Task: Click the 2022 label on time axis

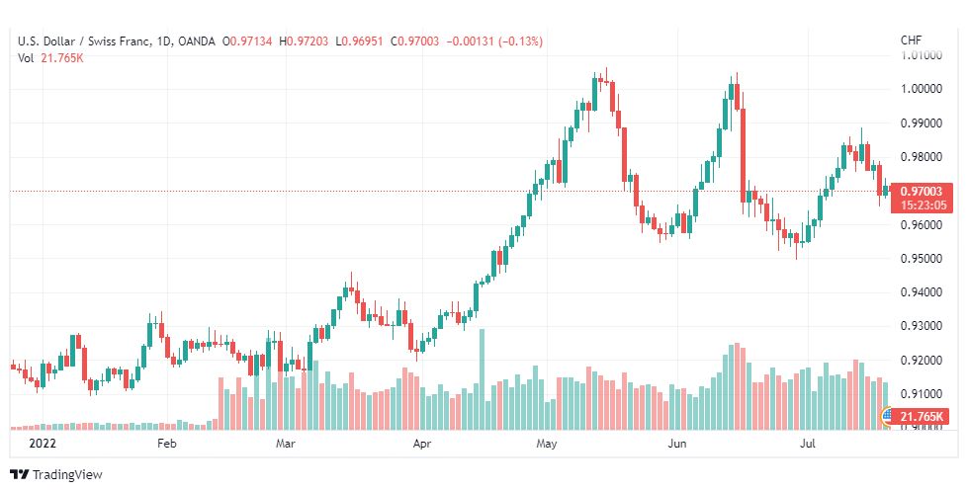Action: pos(43,444)
